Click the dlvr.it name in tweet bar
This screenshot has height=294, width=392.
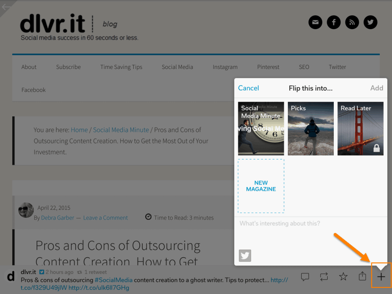[x=28, y=272]
